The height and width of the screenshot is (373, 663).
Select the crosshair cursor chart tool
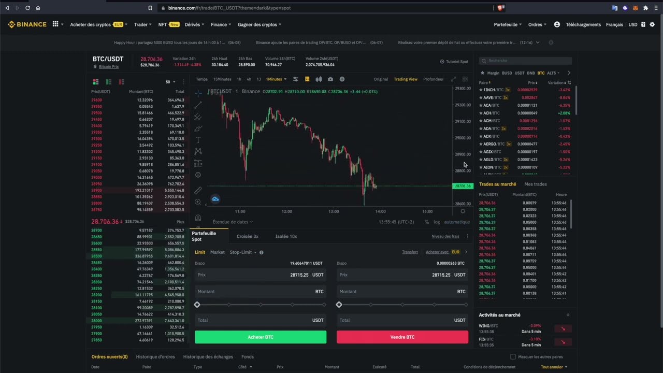coord(198,93)
